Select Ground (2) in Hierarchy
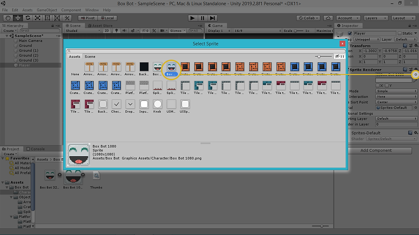 (x=28, y=55)
